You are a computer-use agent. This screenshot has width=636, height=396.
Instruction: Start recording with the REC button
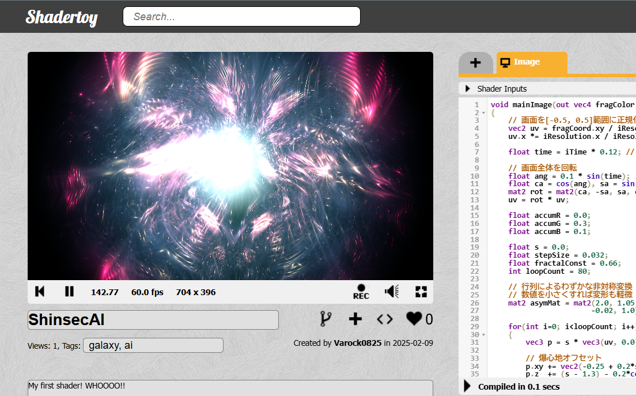pyautogui.click(x=361, y=292)
